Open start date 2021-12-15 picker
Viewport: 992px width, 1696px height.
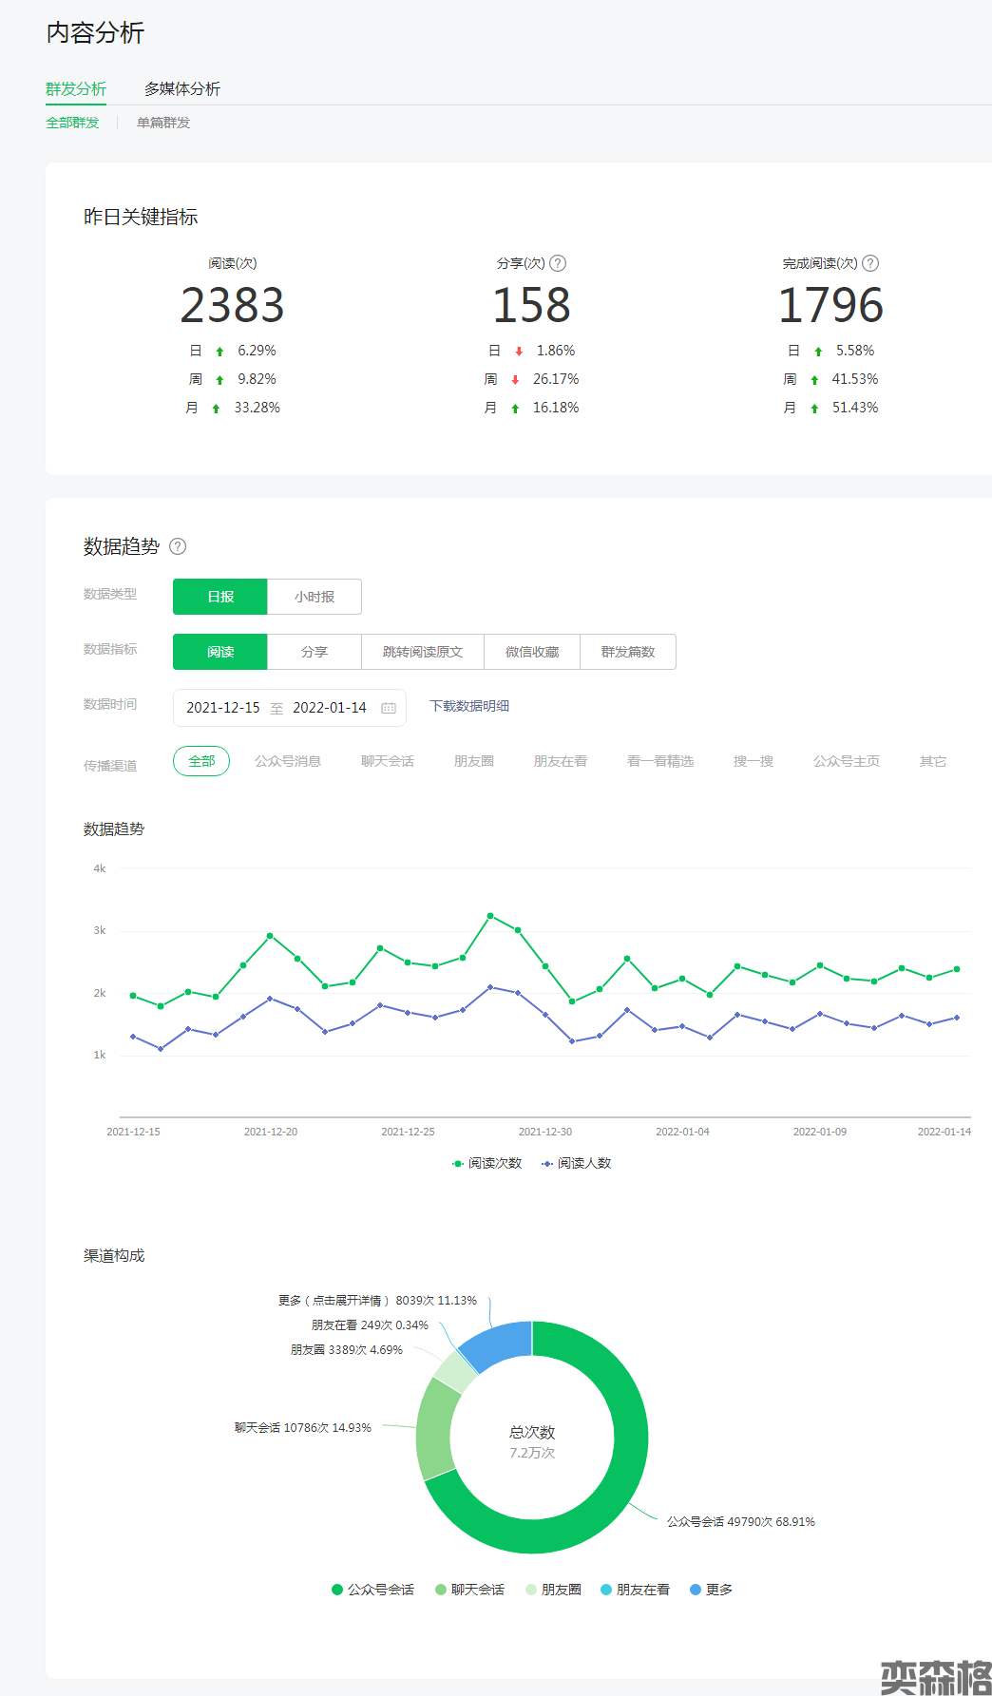click(223, 708)
